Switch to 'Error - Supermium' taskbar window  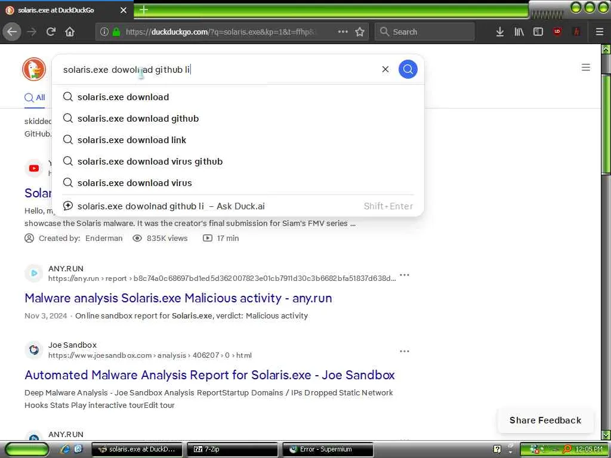pyautogui.click(x=328, y=449)
